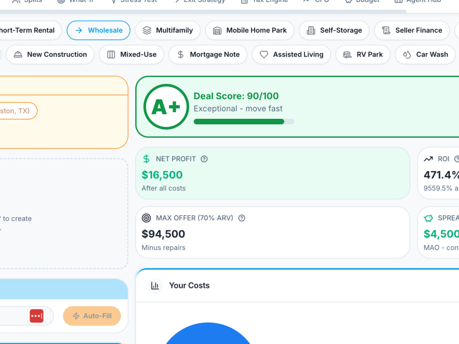
Task: Click the Net Profit value $16,500
Action: coord(162,175)
